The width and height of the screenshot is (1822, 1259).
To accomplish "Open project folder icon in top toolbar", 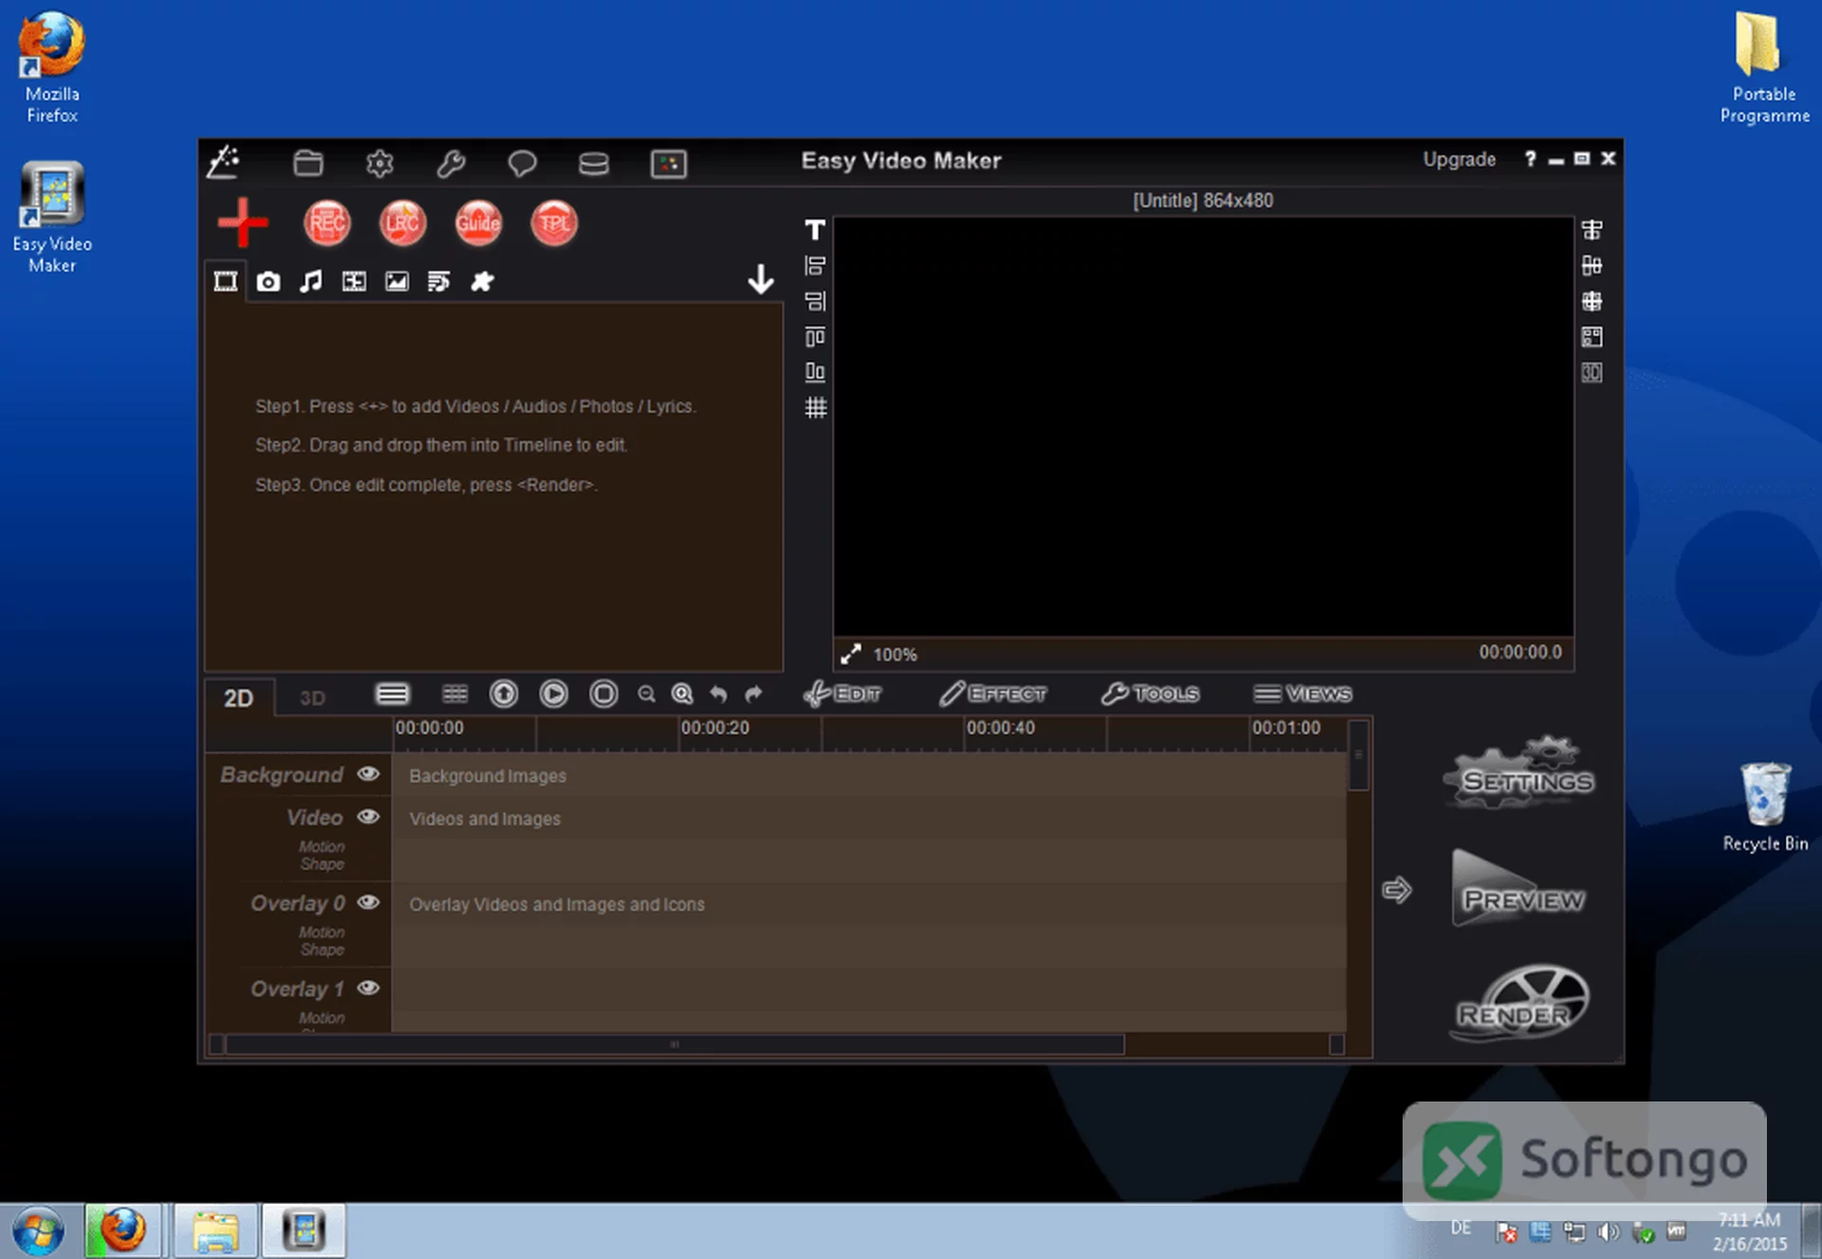I will coord(307,163).
